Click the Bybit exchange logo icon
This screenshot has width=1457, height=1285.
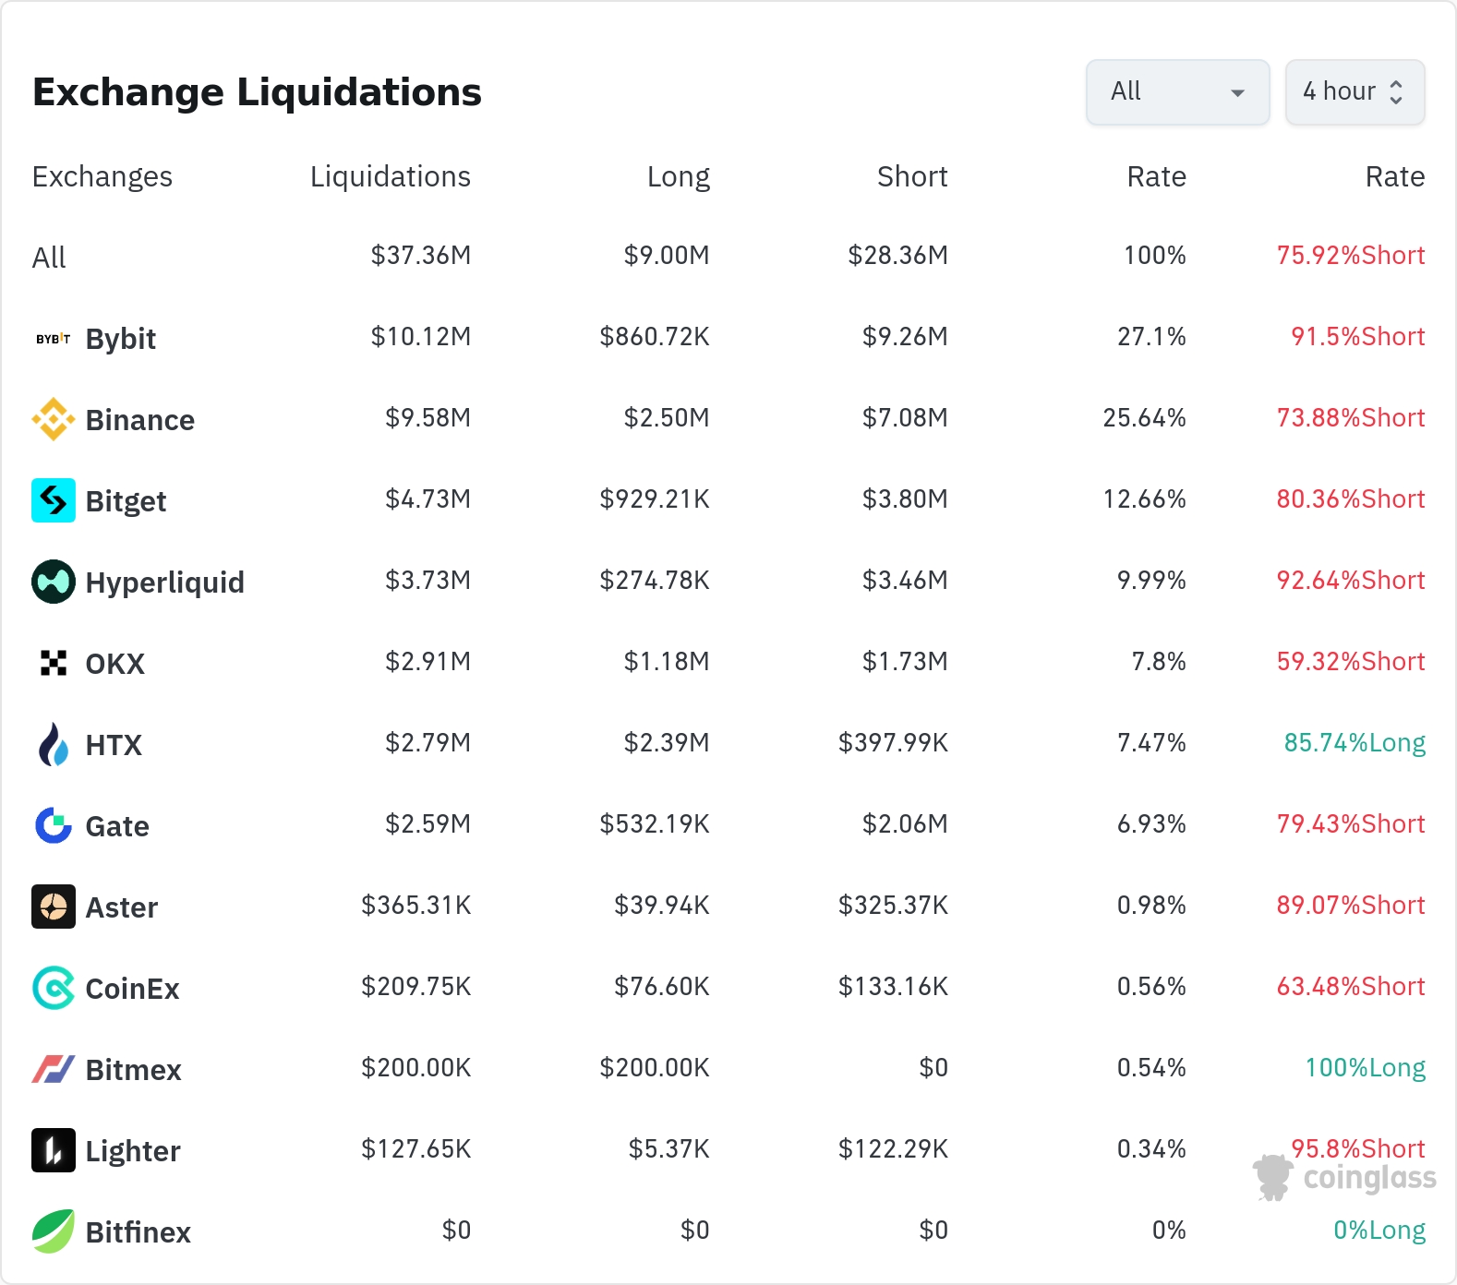click(x=54, y=339)
